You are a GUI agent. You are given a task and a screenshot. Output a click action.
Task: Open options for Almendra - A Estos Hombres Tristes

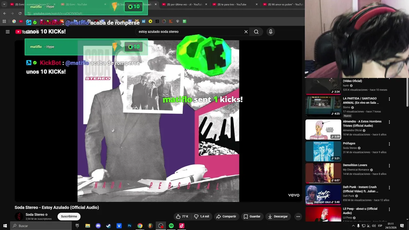(389, 122)
